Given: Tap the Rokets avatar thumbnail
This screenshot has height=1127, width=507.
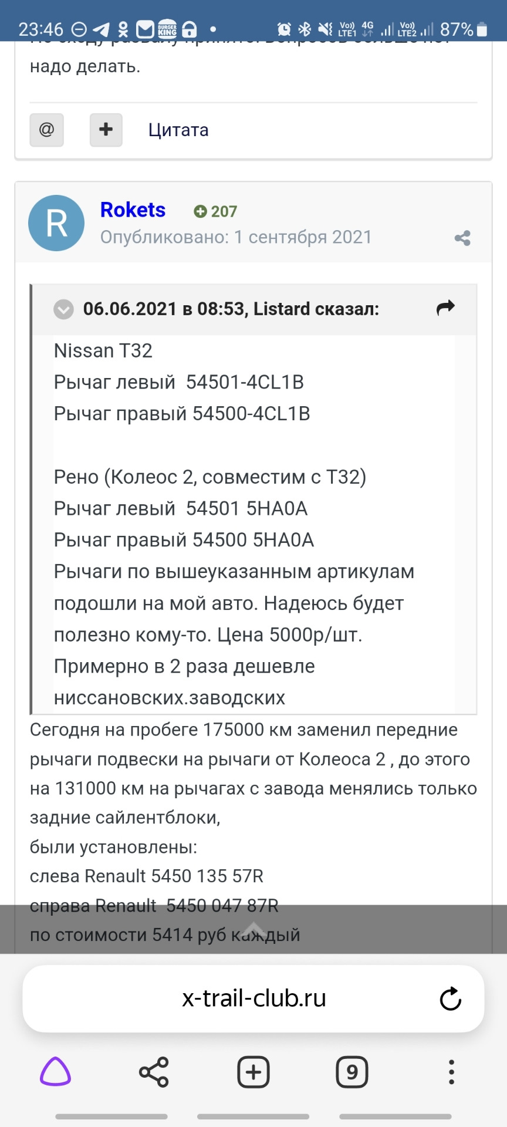Looking at the screenshot, I should (56, 223).
